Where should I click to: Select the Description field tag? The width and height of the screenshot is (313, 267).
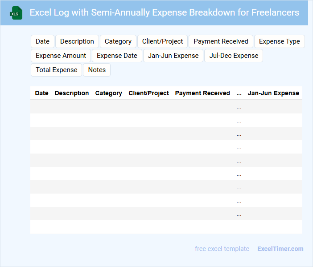pos(77,41)
